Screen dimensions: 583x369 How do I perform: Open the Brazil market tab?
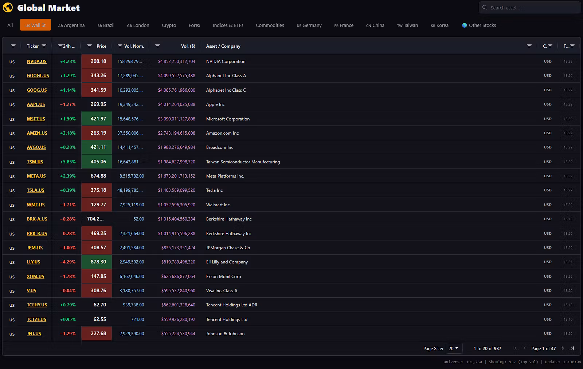pos(106,25)
